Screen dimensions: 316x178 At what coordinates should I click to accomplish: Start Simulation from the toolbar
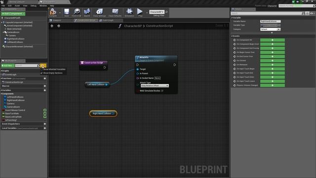tap(129, 12)
